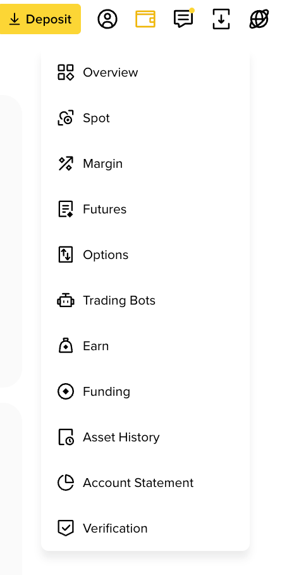Screen dimensions: 287x575
Task: Open Asset History from the menu
Action: pos(145,437)
